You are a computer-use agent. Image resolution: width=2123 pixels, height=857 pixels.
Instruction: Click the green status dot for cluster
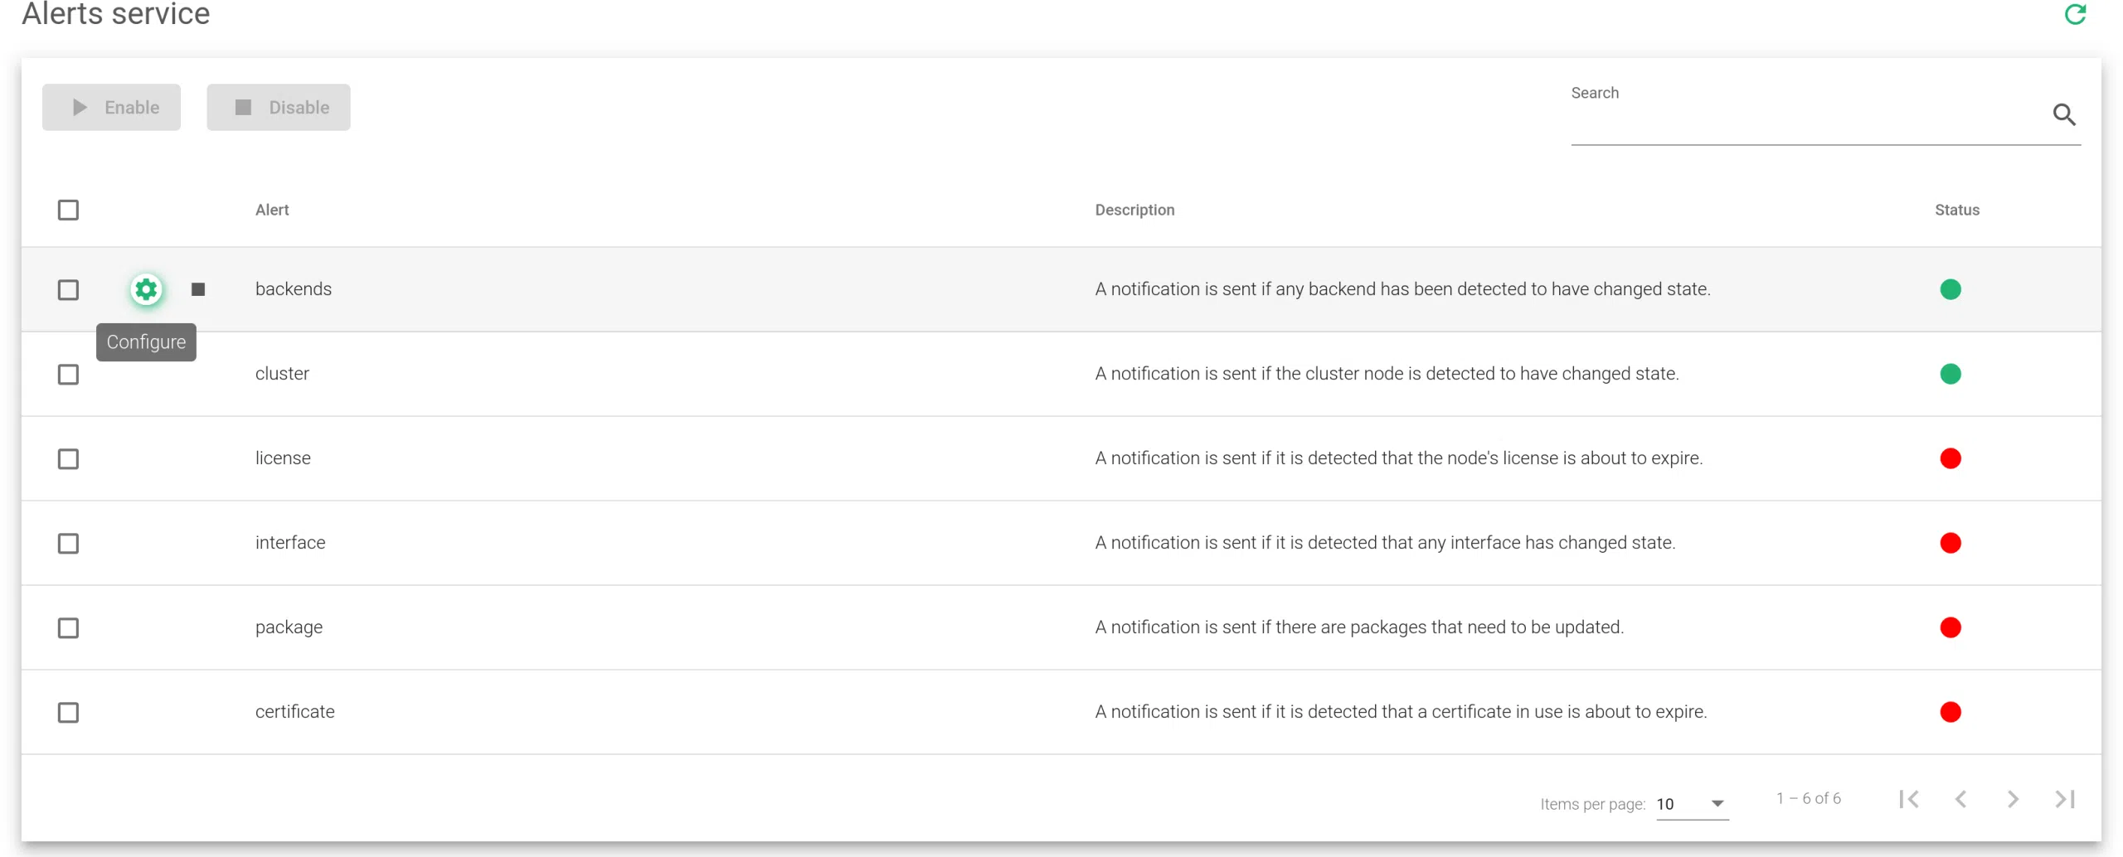pyautogui.click(x=1950, y=374)
